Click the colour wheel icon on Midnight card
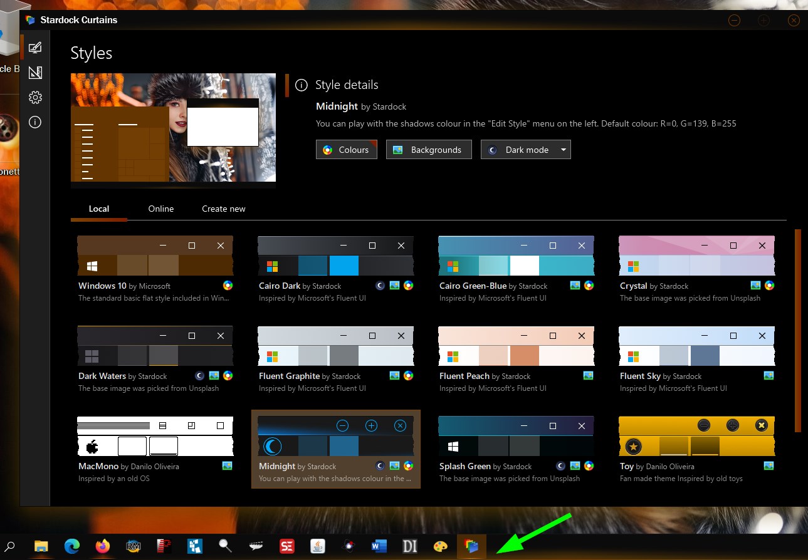 [408, 465]
